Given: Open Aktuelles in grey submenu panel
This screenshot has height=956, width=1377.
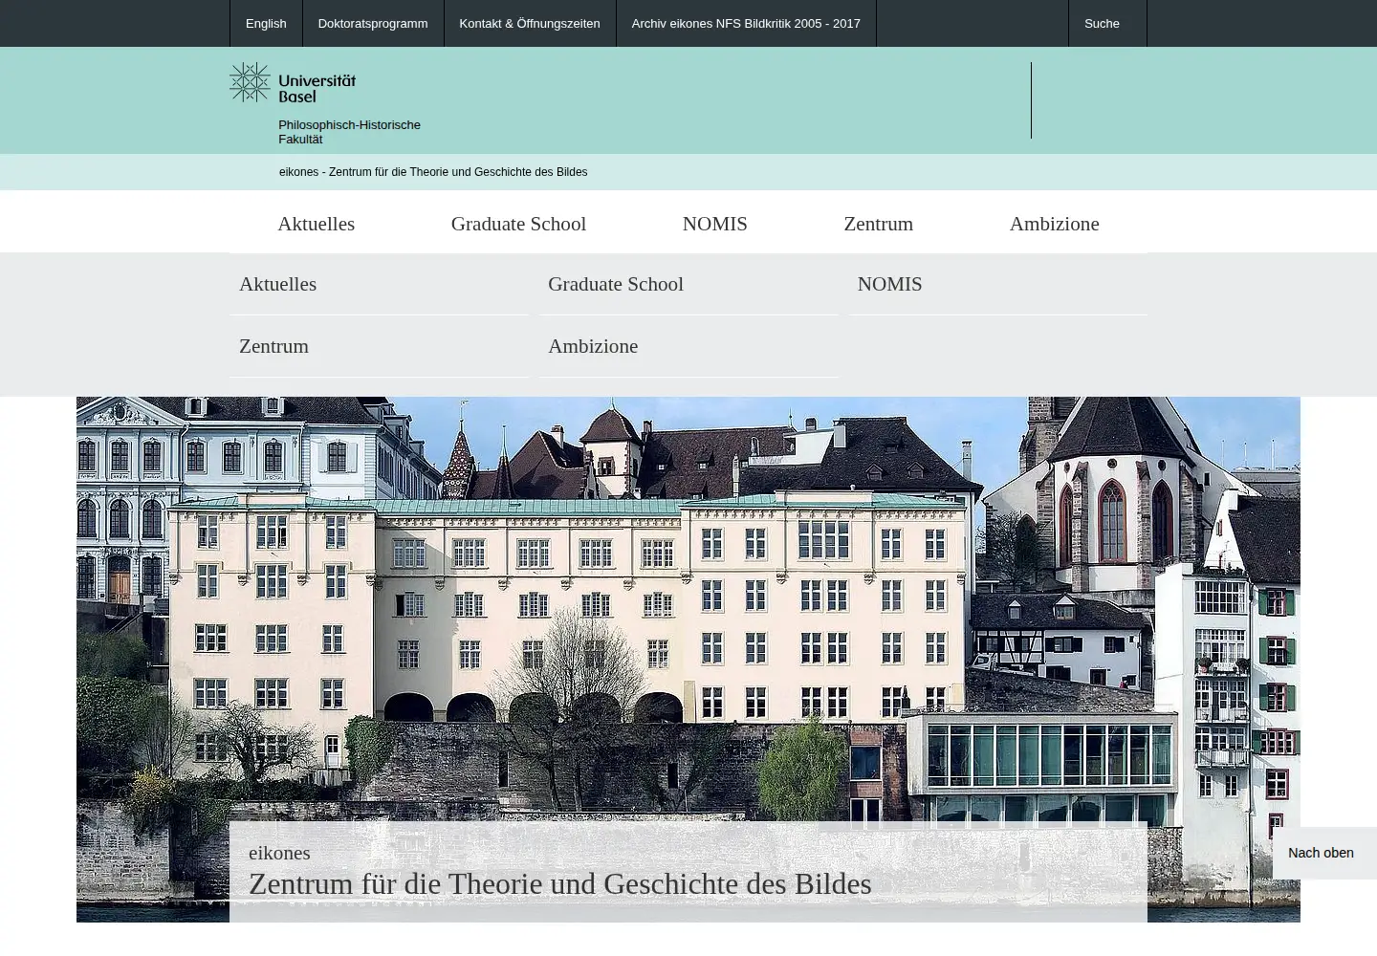Looking at the screenshot, I should (x=379, y=284).
